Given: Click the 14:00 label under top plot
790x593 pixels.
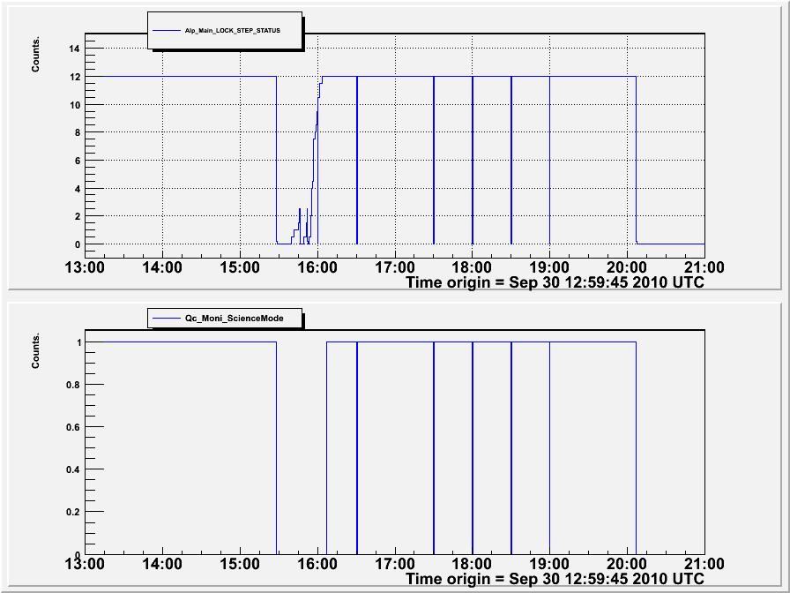Looking at the screenshot, I should [162, 267].
